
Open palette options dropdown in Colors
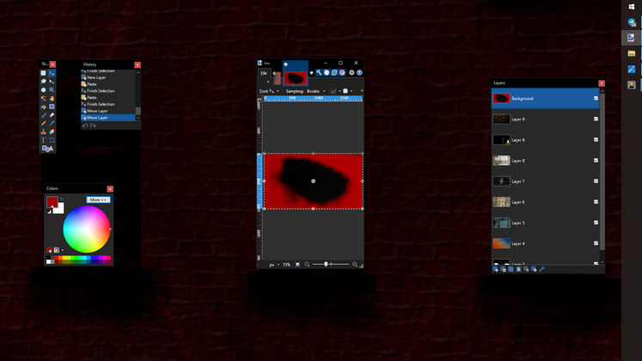pyautogui.click(x=62, y=250)
